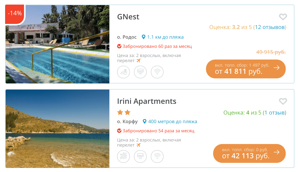Screen dimensions: 298x172
Task: Open the Irini Apartments hotel title
Action: [147, 101]
